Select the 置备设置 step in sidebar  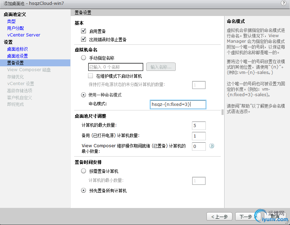click(35, 63)
